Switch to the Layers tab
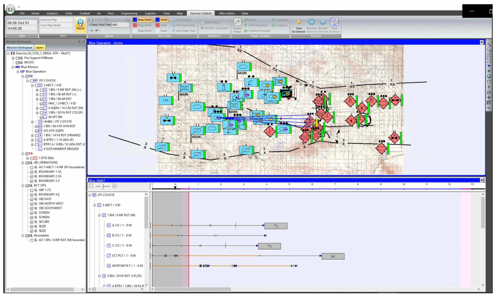 tap(40, 47)
